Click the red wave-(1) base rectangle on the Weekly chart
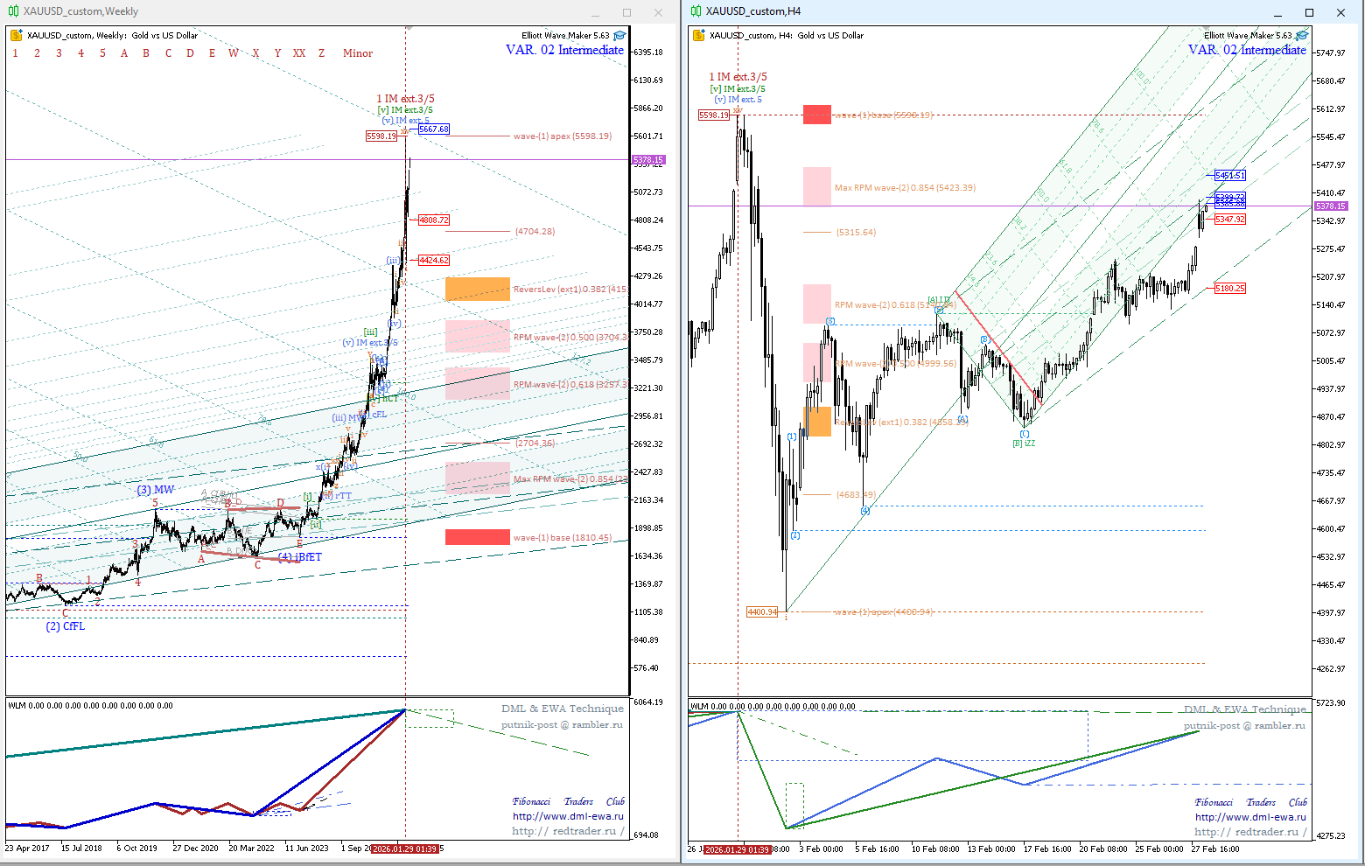Screen dimensions: 1365x866 [477, 537]
